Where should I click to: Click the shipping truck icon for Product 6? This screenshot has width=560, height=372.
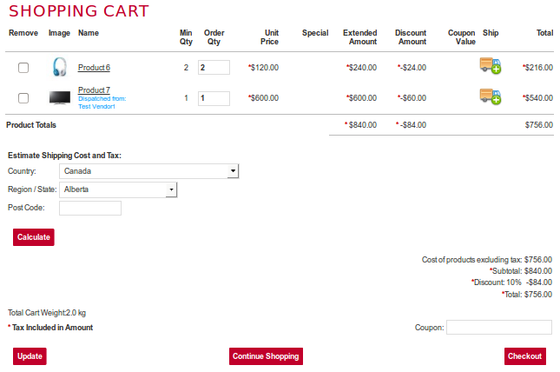click(490, 65)
